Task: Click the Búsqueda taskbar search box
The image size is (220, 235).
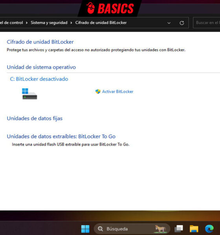Action: [x=132, y=229]
